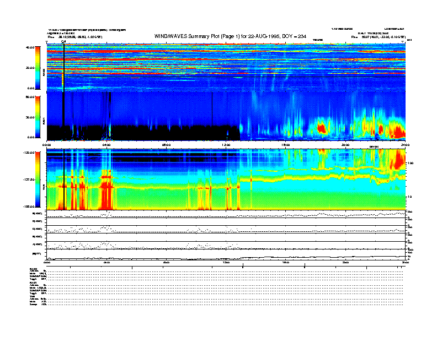Click the DOY = 234 text in the title
Screen dimensions: 437x337
point(294,36)
